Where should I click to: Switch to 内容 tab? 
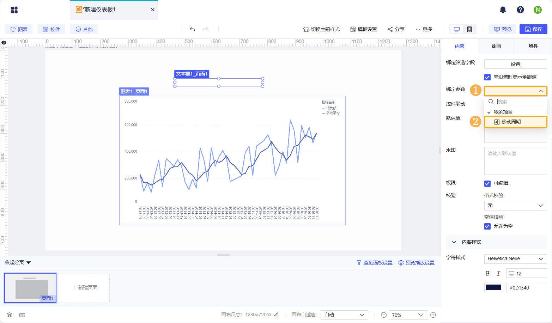tap(460, 47)
